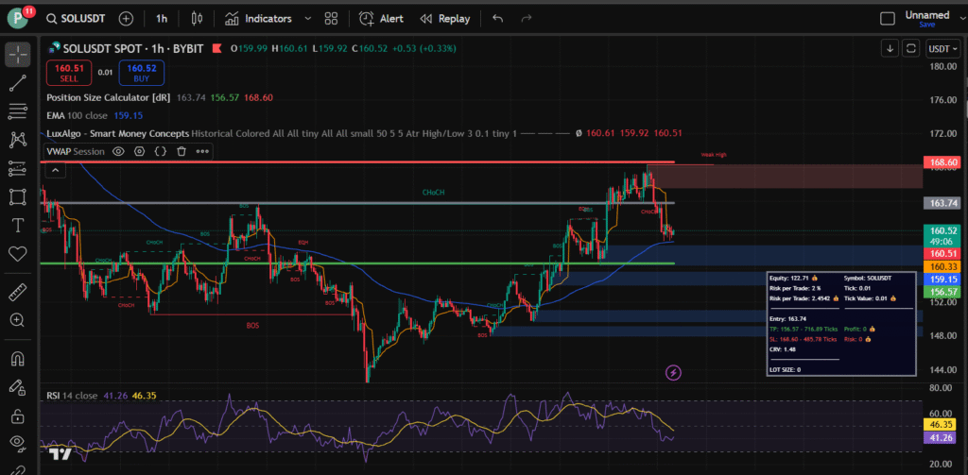
Task: Add symbol with compare plus icon
Action: tap(126, 19)
